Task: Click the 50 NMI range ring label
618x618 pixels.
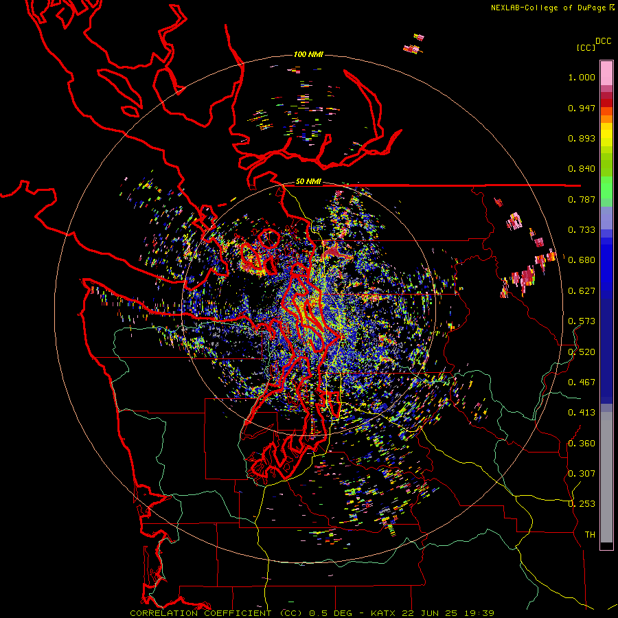Action: tap(308, 182)
